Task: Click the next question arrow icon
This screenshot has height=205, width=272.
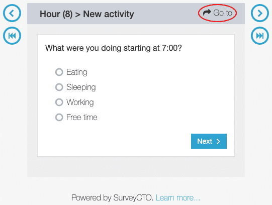Action: [260, 13]
